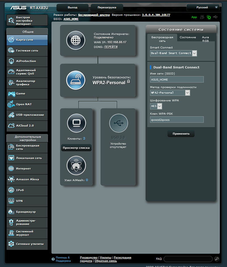Screen dimensions: 227x267
Task: Click the Перезагрузка reboot button
Action: pos(107,7)
